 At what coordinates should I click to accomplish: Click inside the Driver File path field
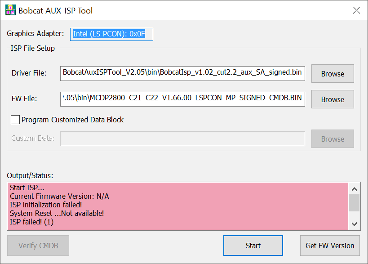(182, 72)
